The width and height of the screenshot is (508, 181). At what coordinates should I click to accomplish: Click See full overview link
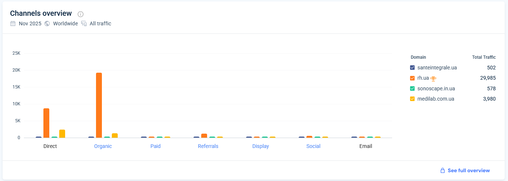pos(469,170)
